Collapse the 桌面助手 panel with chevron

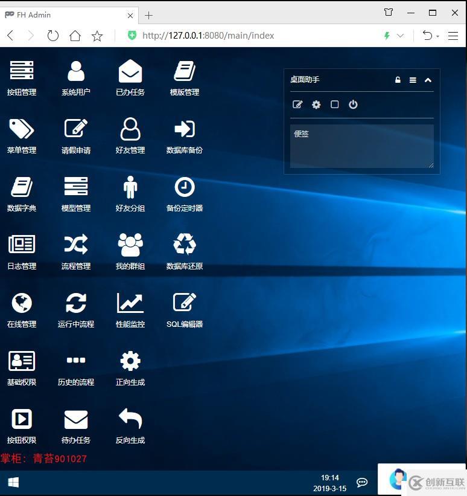428,80
